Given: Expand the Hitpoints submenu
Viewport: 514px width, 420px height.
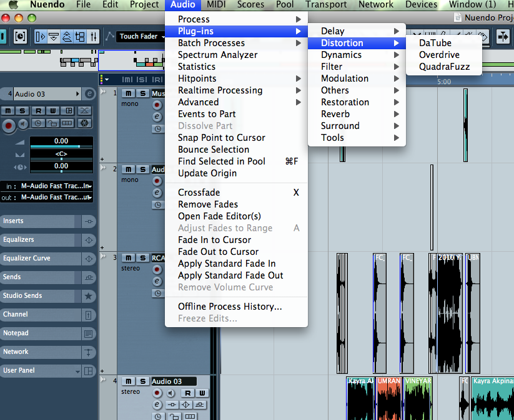Looking at the screenshot, I should click(236, 79).
